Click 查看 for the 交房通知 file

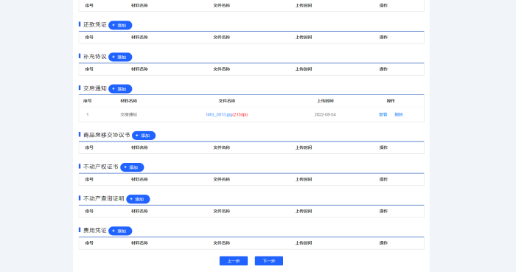pyautogui.click(x=383, y=114)
